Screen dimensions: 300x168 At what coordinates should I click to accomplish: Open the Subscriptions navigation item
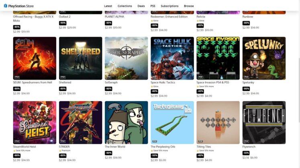tap(169, 6)
